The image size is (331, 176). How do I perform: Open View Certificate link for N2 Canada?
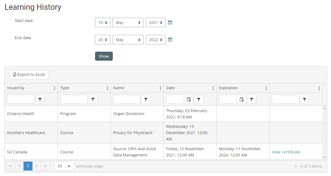point(286,152)
